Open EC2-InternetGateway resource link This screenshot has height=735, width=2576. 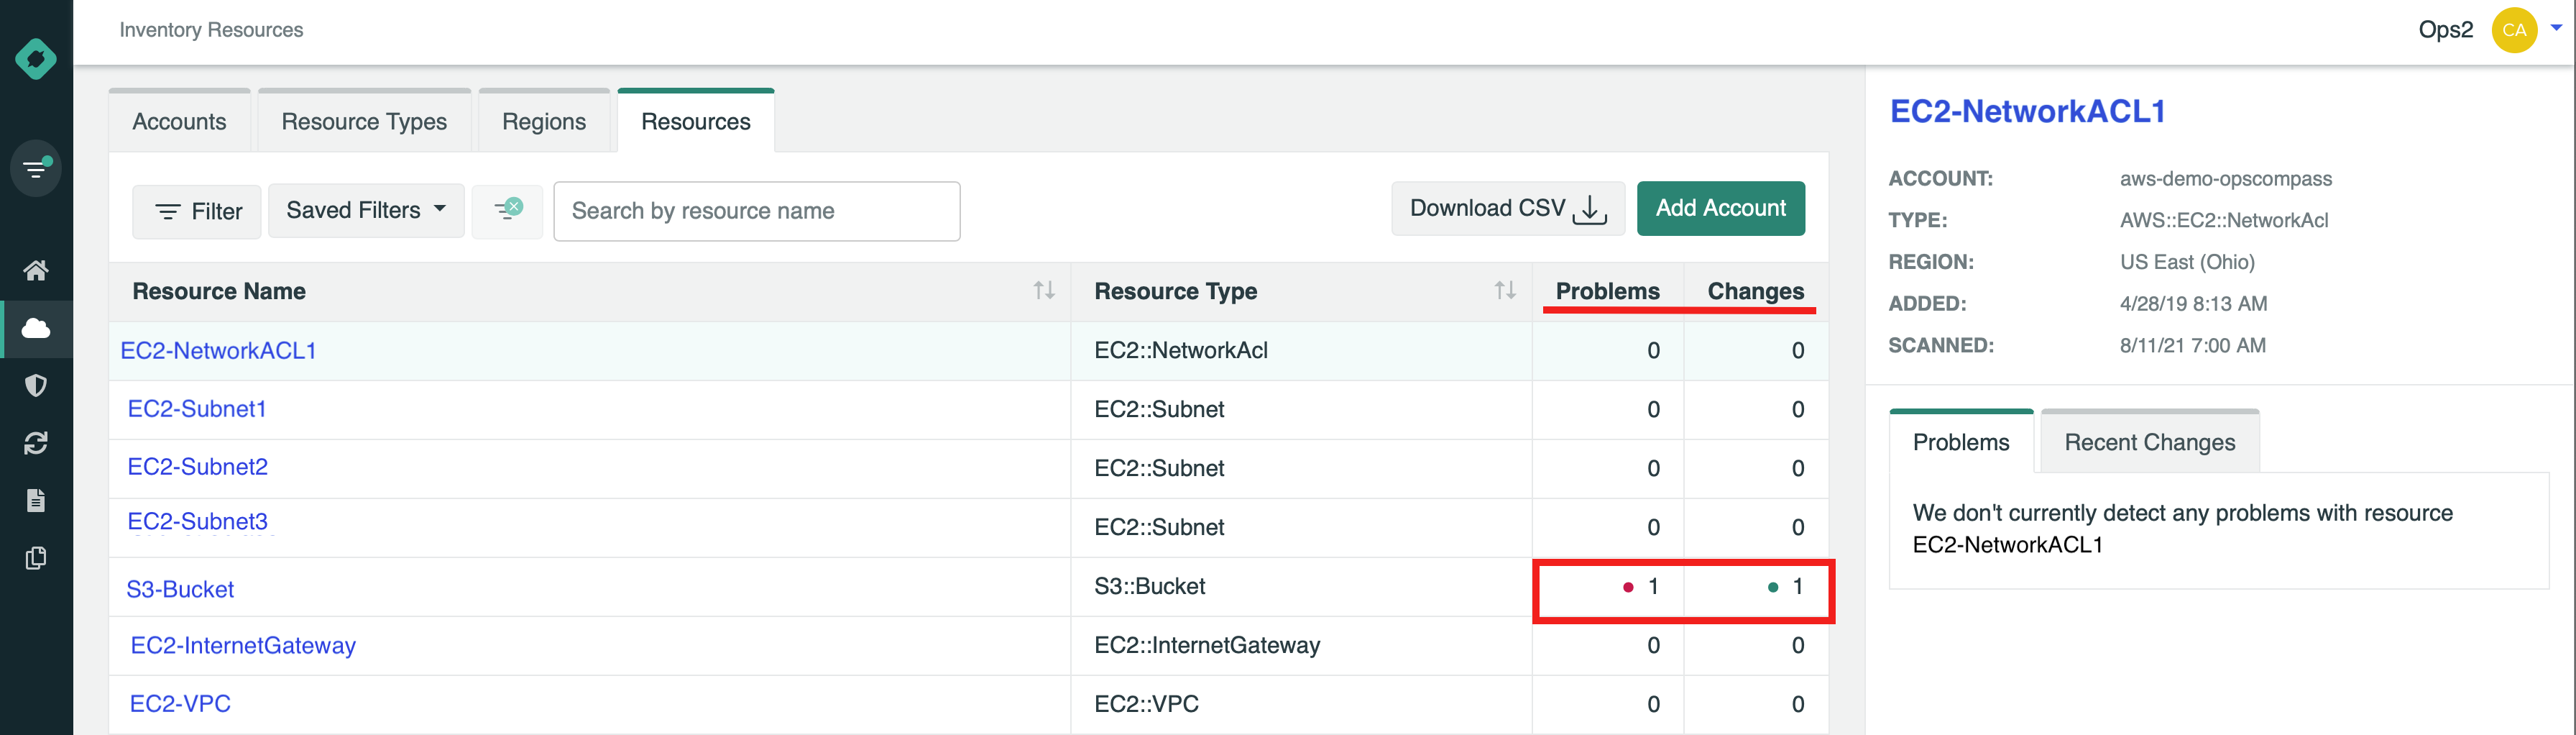pyautogui.click(x=243, y=646)
